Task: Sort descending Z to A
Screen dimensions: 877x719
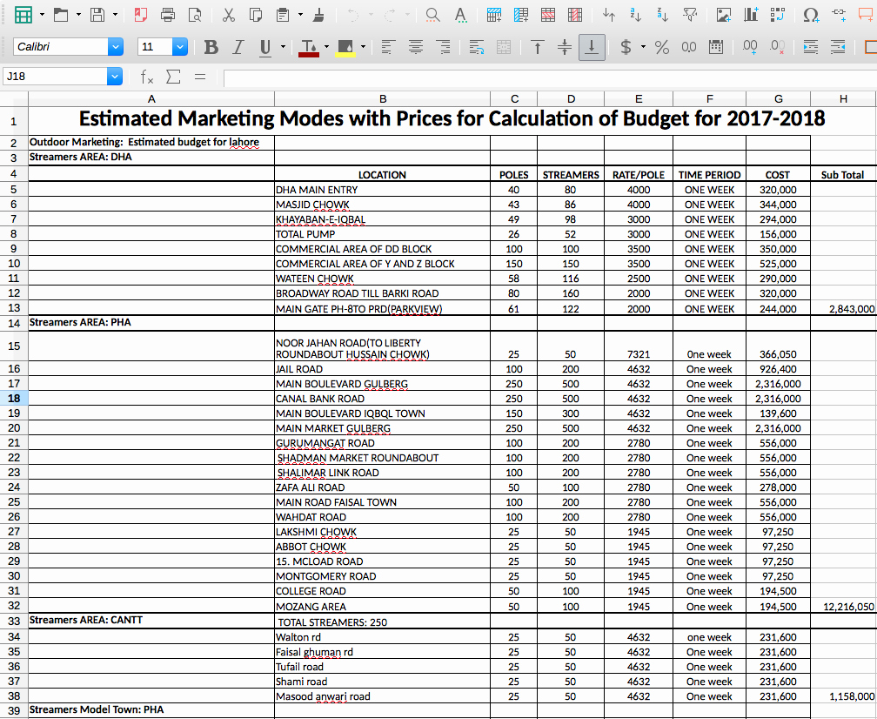Action: pyautogui.click(x=663, y=15)
